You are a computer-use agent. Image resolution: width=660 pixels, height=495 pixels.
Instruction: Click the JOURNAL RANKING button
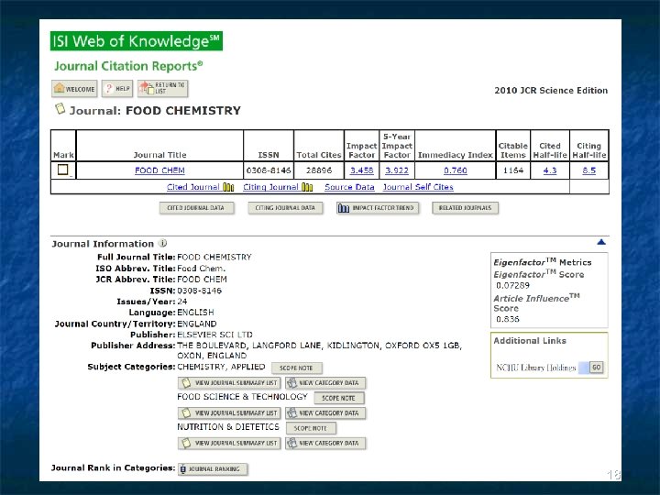tap(213, 469)
